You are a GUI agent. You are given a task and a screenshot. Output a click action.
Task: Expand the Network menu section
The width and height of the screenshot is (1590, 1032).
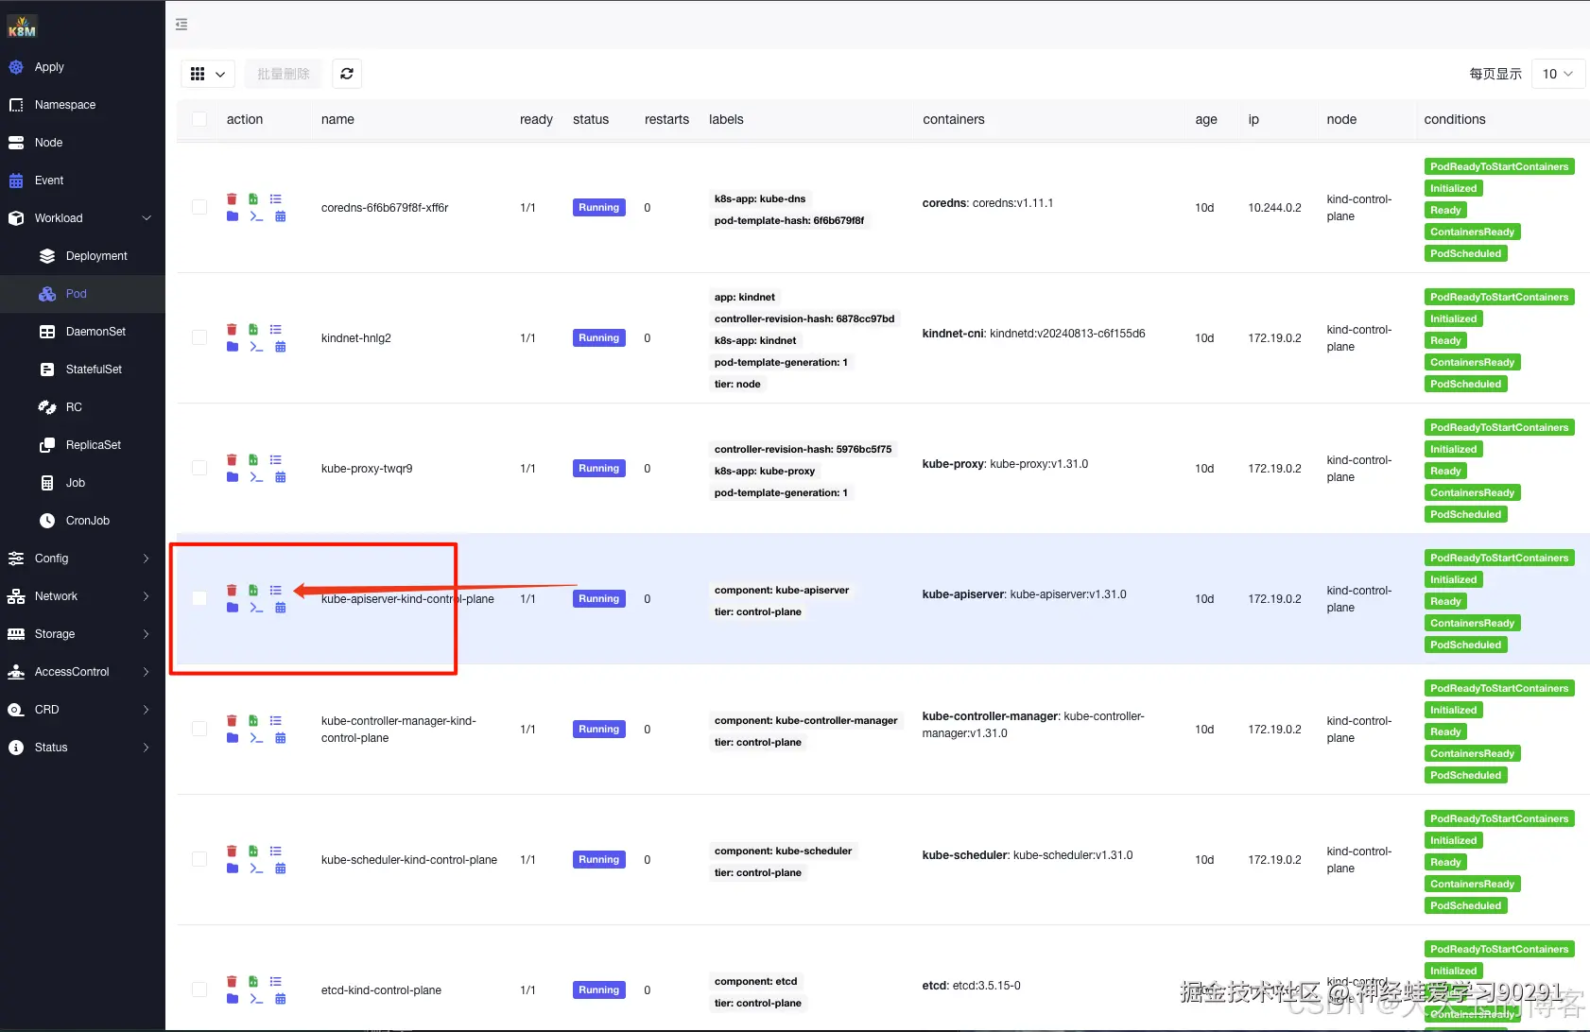[82, 596]
